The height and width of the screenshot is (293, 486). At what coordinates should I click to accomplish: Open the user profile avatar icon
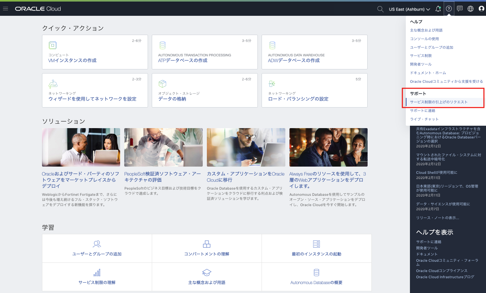tap(482, 9)
